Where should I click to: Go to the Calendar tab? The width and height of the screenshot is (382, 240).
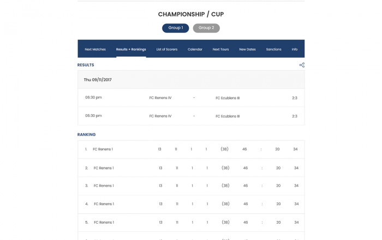(195, 50)
